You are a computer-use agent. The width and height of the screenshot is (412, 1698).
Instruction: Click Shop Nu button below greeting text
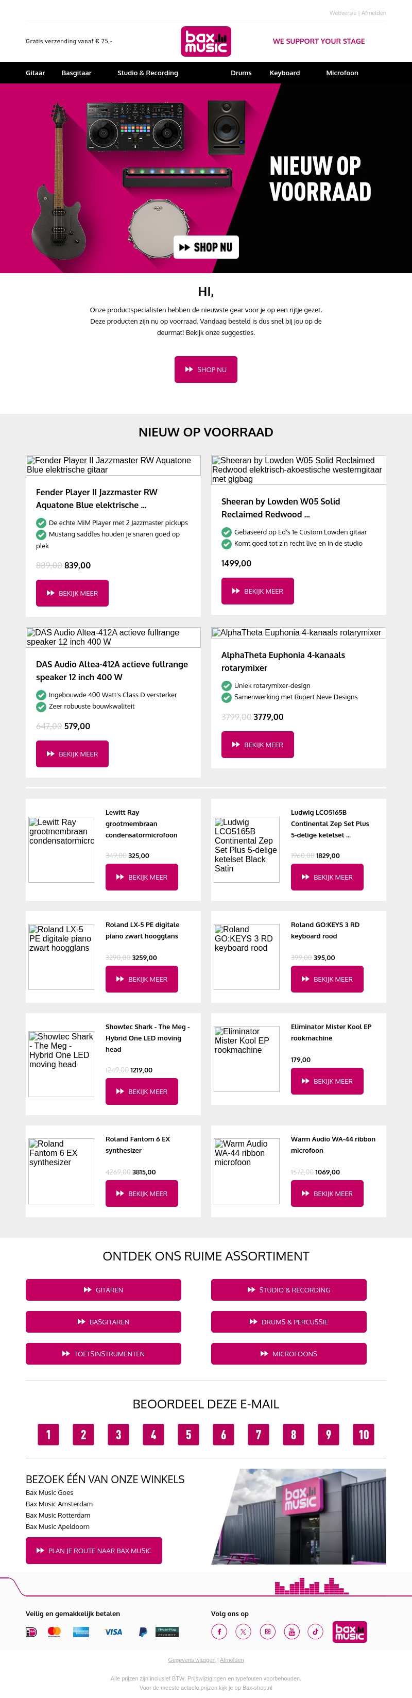pos(205,370)
